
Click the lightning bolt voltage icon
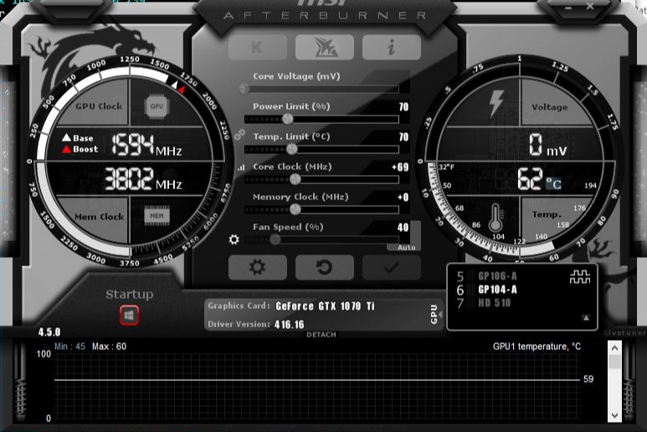[496, 104]
